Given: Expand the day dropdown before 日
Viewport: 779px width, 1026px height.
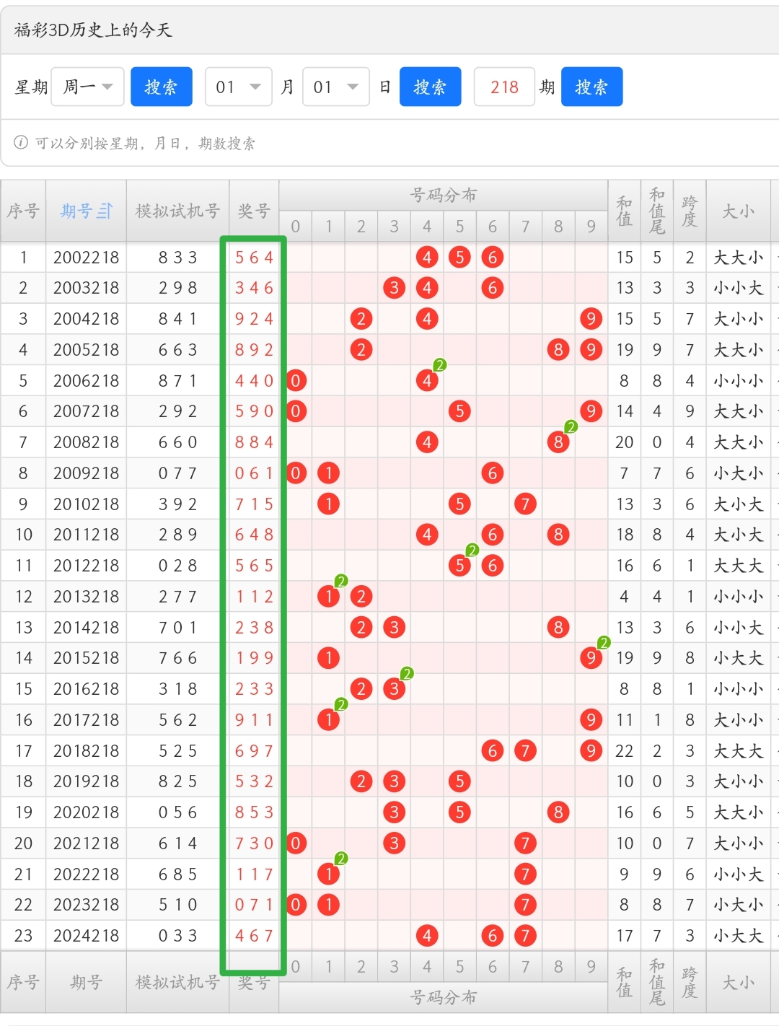Looking at the screenshot, I should point(336,87).
